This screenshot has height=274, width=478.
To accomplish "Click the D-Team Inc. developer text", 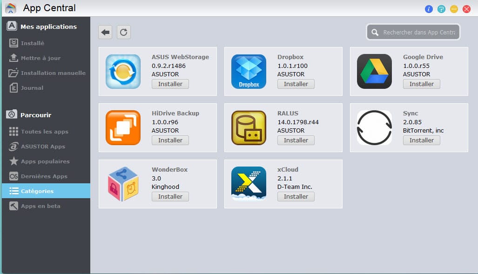I will tap(295, 187).
